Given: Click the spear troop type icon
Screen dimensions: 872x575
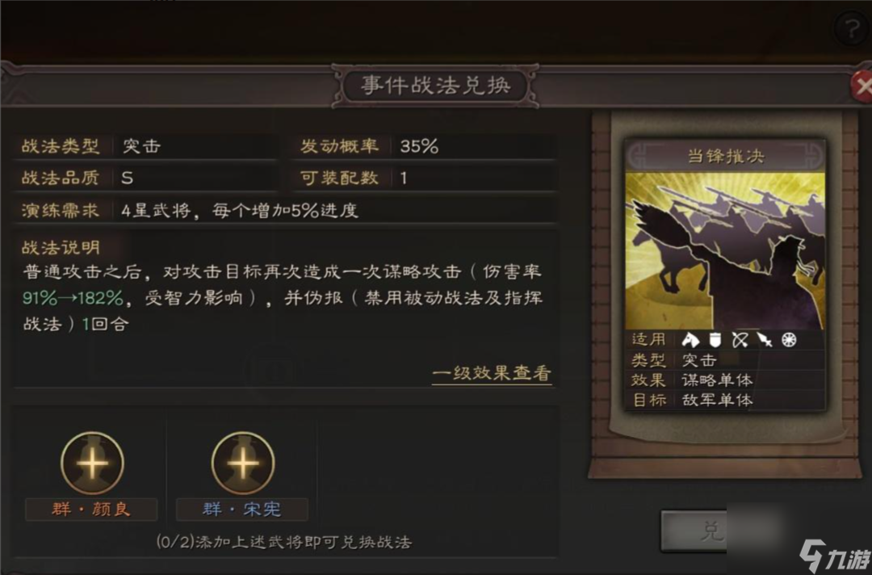Looking at the screenshot, I should pos(765,339).
